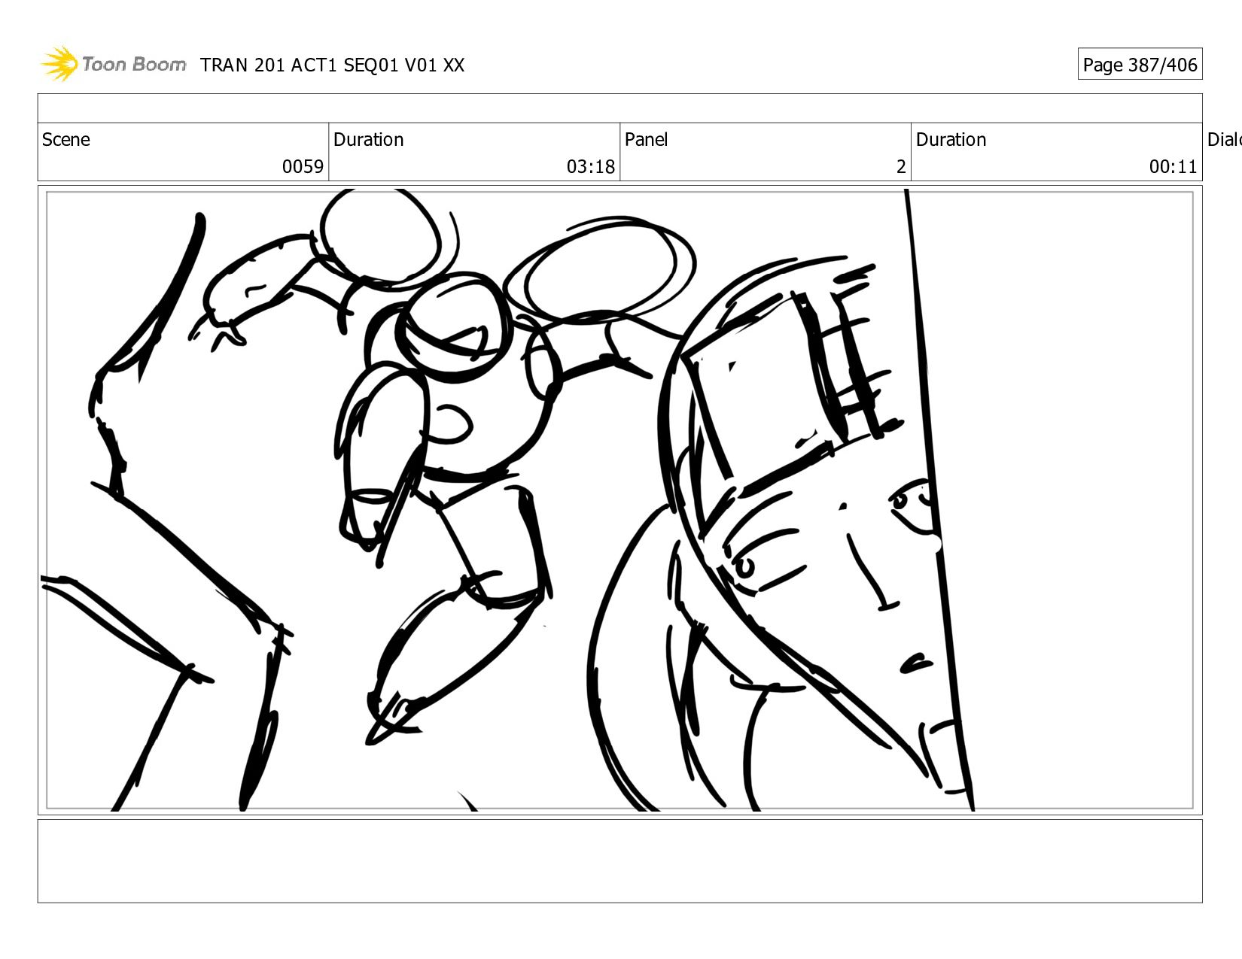The image size is (1242, 959).
Task: Select the panel duration 00:11
Action: (1173, 166)
